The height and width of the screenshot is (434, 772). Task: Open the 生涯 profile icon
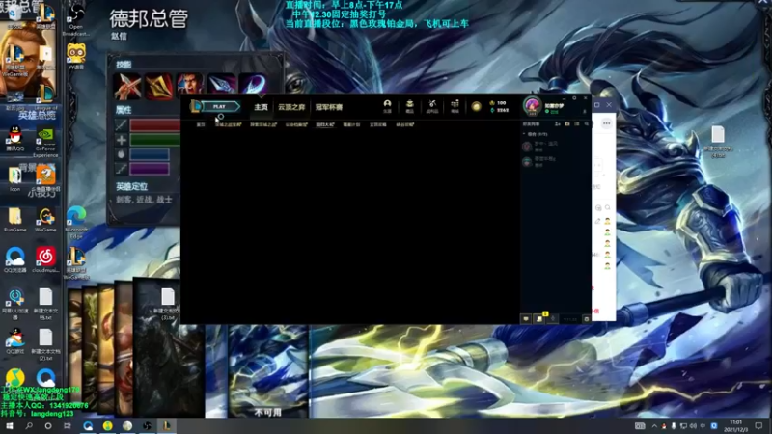click(x=388, y=106)
